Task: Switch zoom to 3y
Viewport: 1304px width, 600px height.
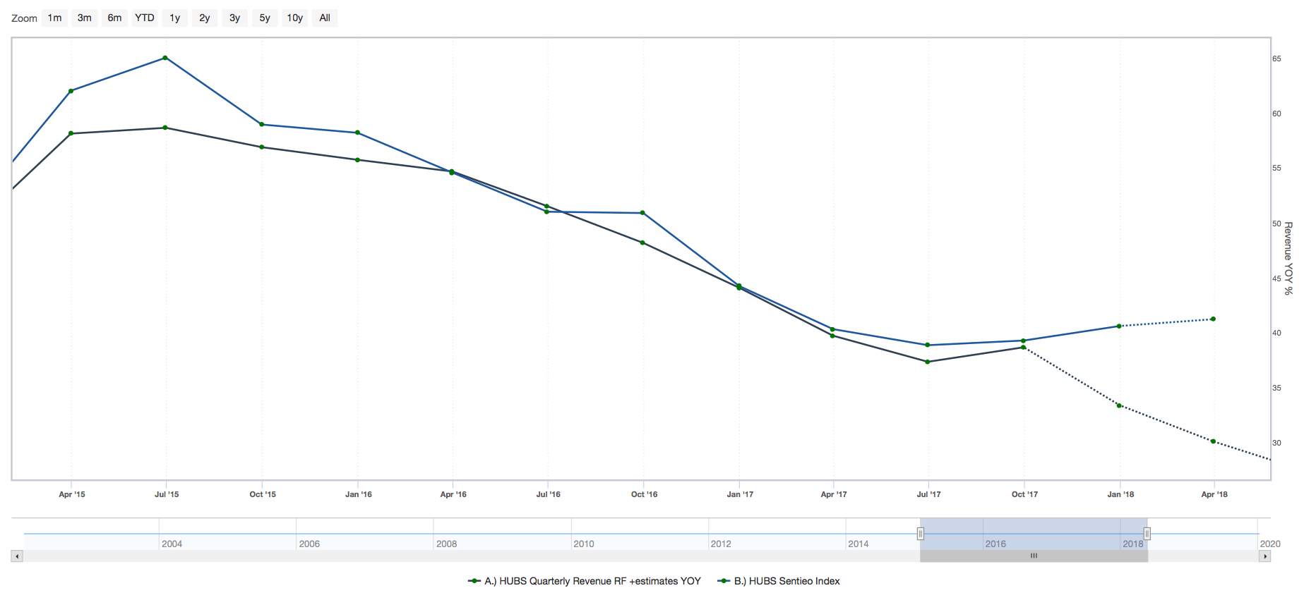Action: 235,18
